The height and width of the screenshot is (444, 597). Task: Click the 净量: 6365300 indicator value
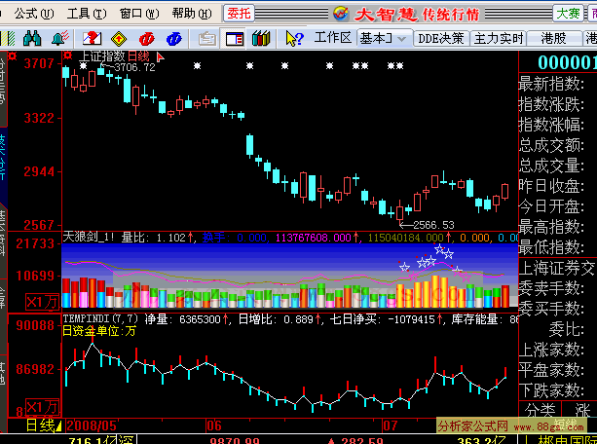186,319
